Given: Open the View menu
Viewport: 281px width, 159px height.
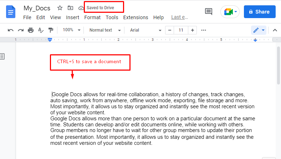Looking at the screenshot, I should (55, 17).
